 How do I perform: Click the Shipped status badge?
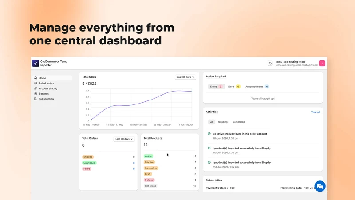[x=88, y=157]
